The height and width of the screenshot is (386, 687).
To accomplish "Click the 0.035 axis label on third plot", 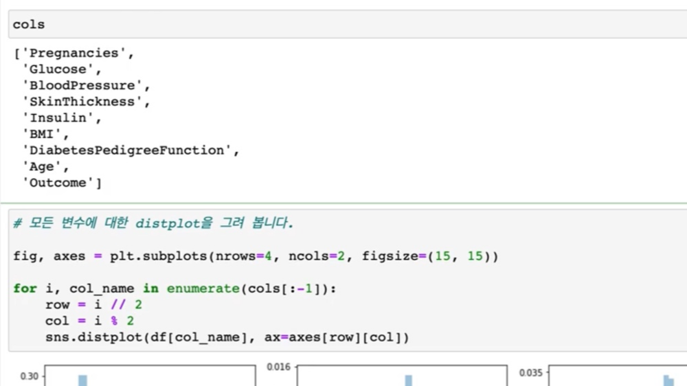I will pos(531,373).
